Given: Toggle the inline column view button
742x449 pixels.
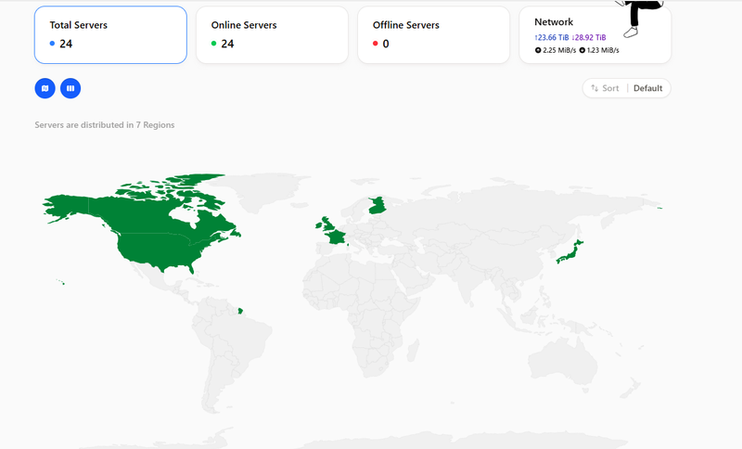Looking at the screenshot, I should tap(70, 88).
